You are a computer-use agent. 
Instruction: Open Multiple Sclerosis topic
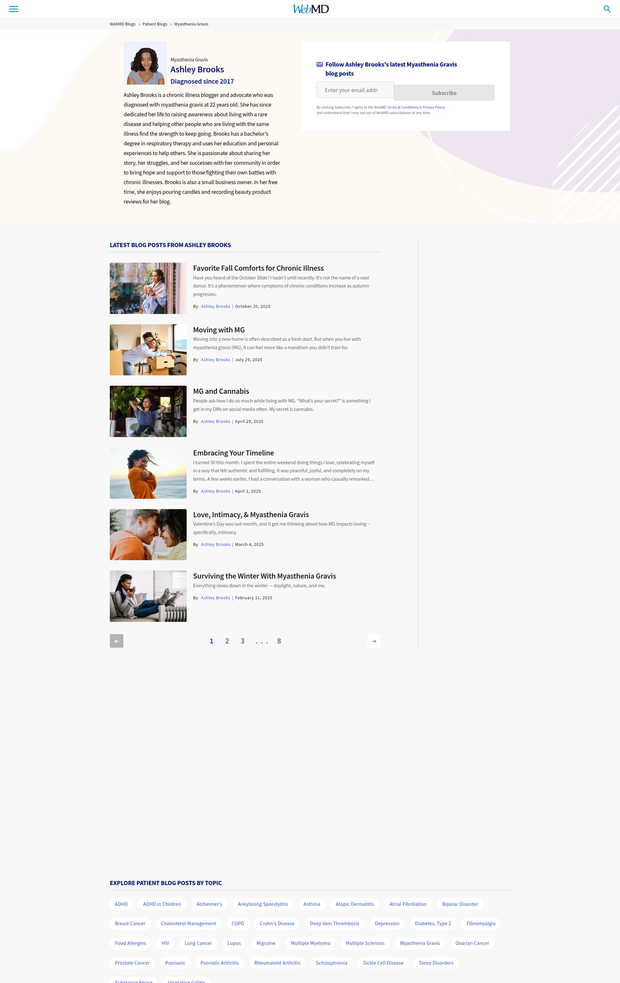click(365, 943)
